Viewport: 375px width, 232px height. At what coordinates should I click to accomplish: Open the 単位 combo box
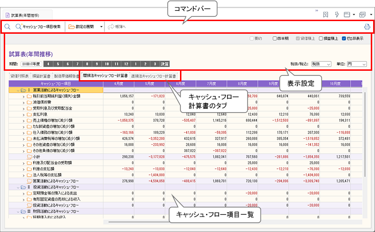[357, 64]
